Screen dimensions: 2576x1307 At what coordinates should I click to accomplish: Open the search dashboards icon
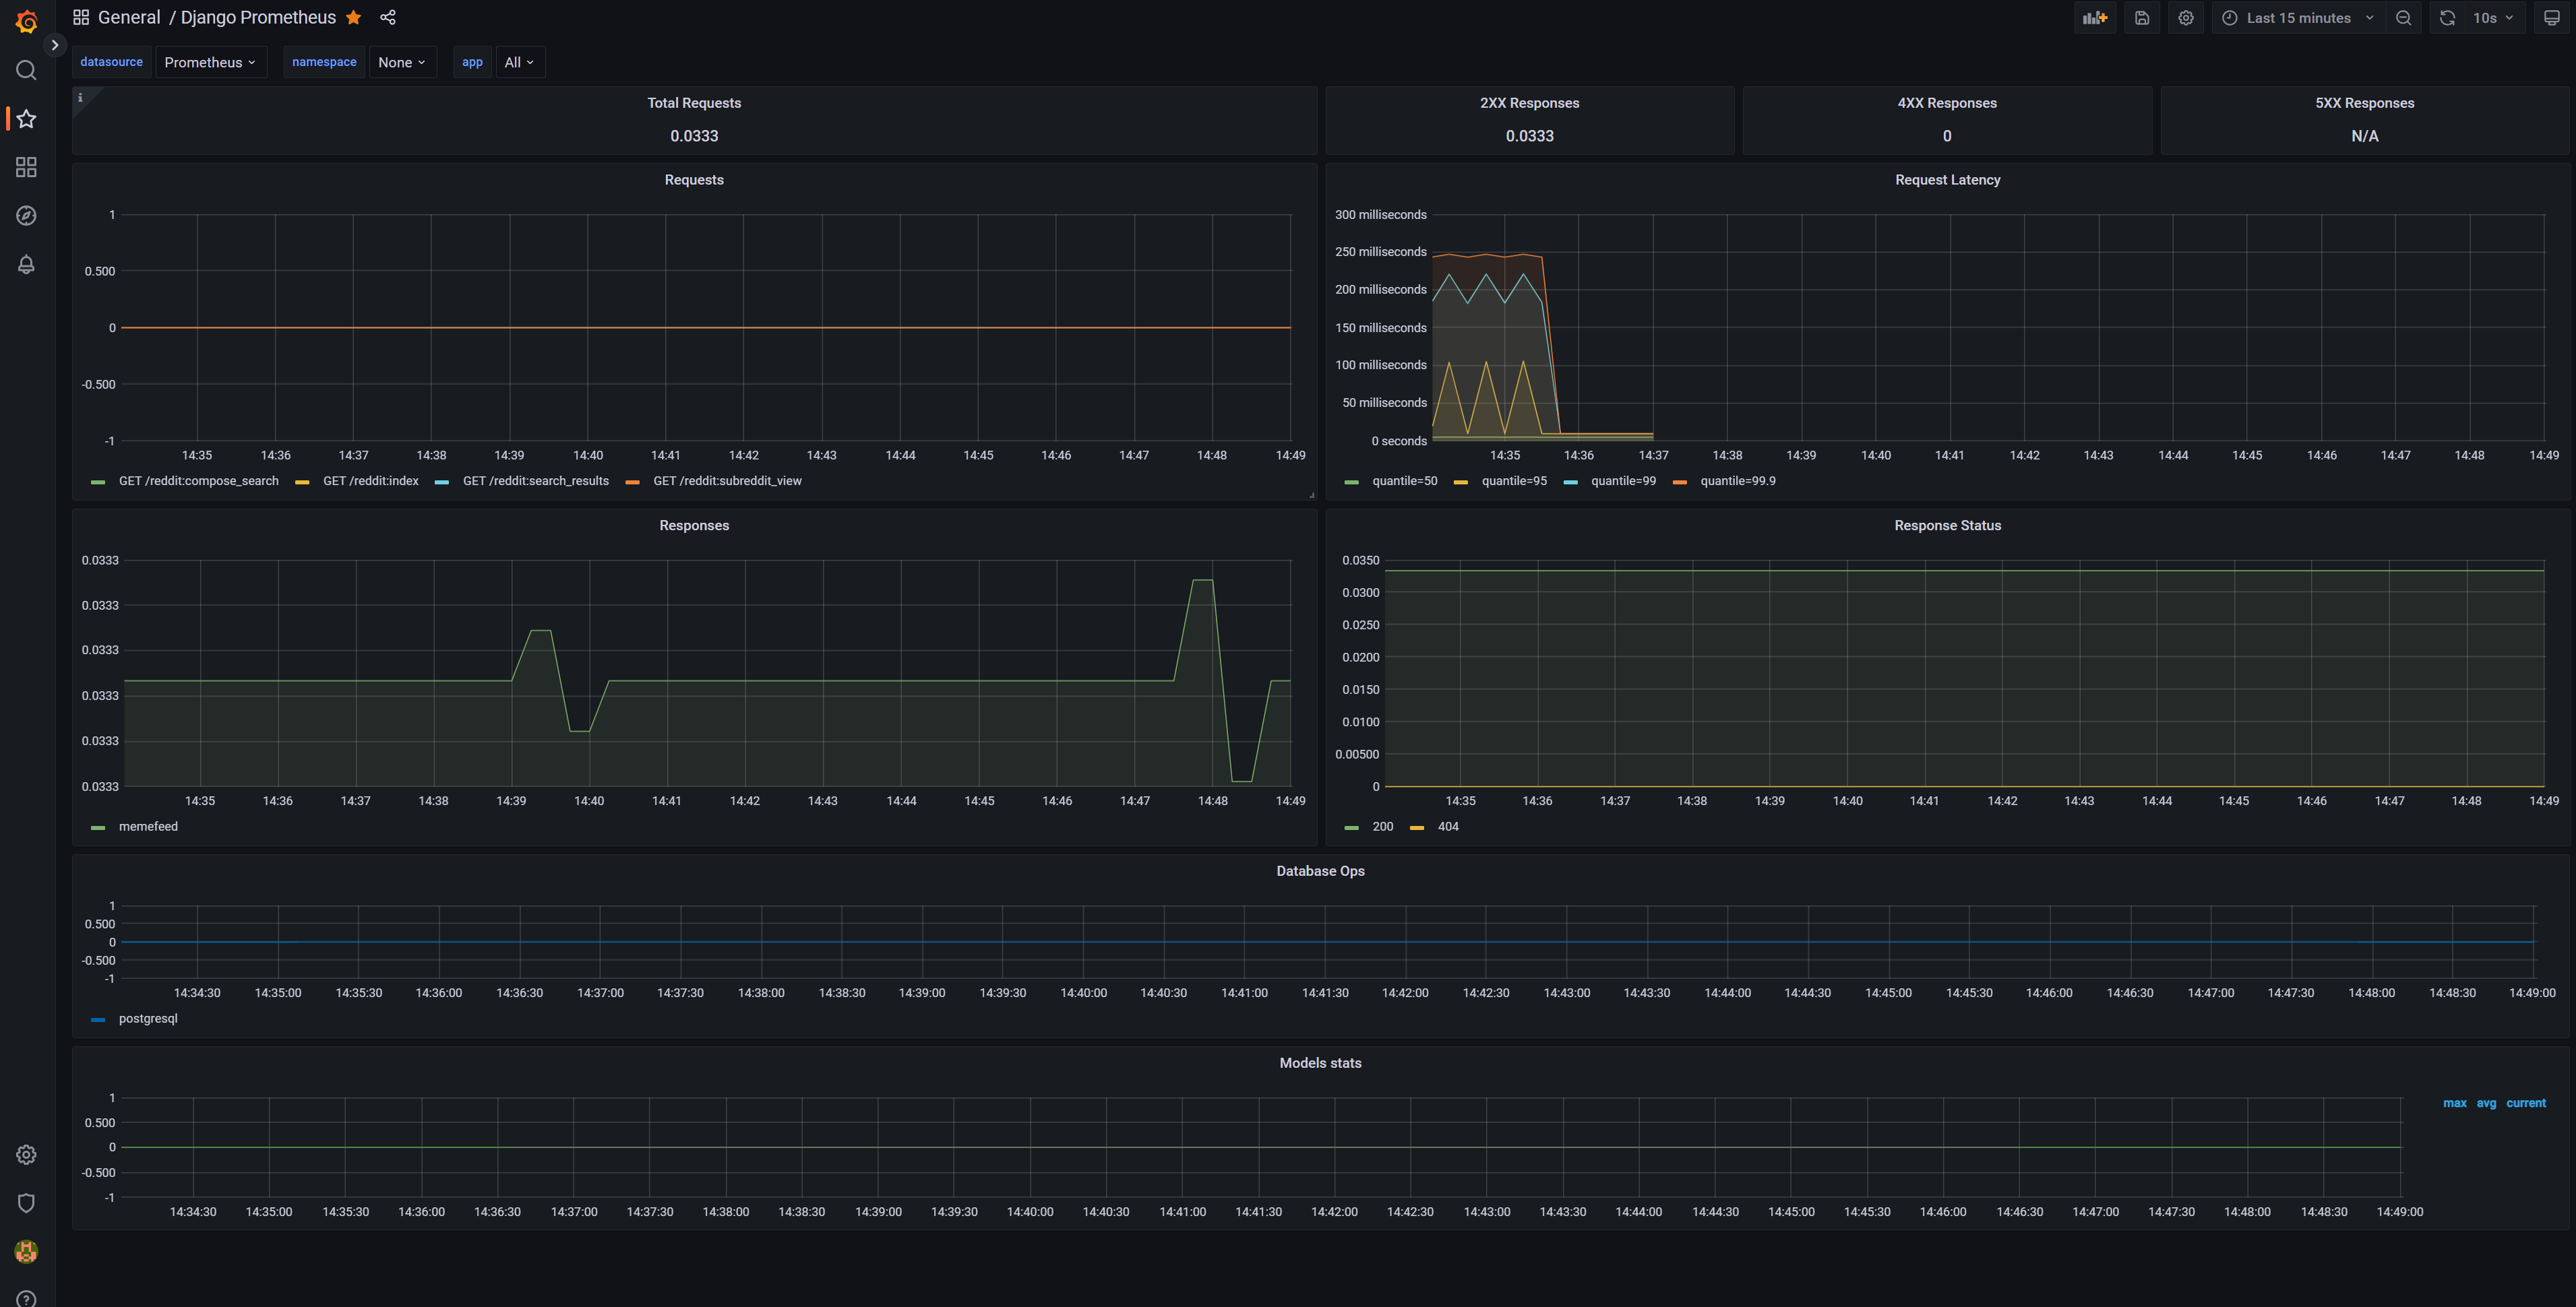point(27,70)
